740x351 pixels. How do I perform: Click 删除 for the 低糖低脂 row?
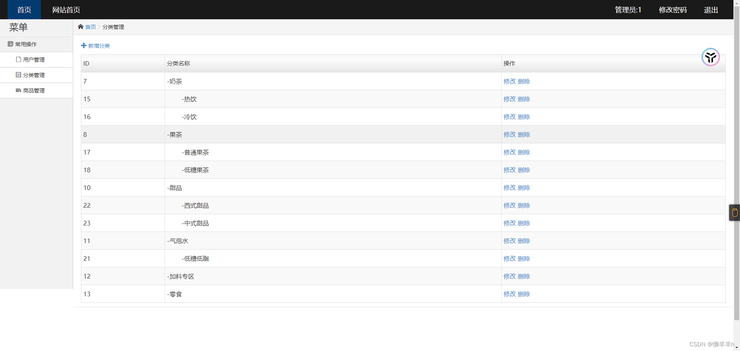524,259
